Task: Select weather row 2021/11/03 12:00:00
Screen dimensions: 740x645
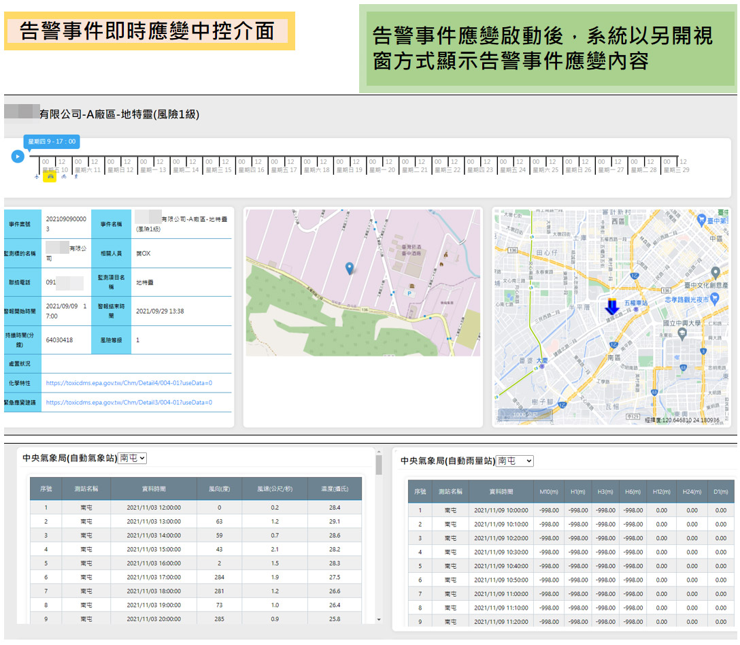Action: tap(196, 508)
